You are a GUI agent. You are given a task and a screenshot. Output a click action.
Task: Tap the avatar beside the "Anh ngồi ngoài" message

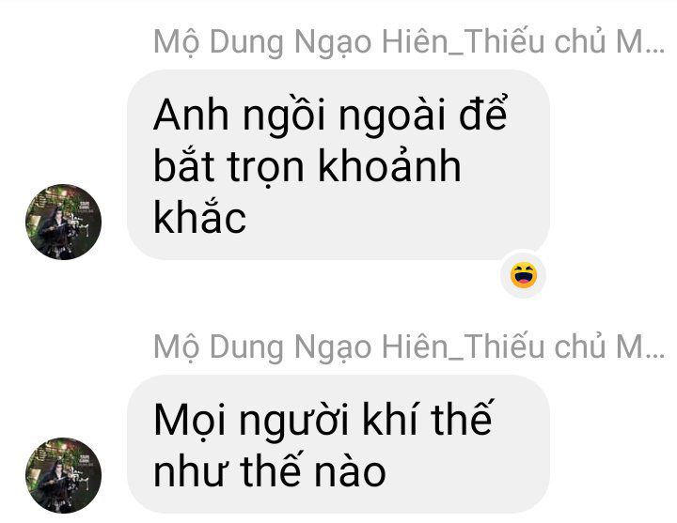coord(64,222)
